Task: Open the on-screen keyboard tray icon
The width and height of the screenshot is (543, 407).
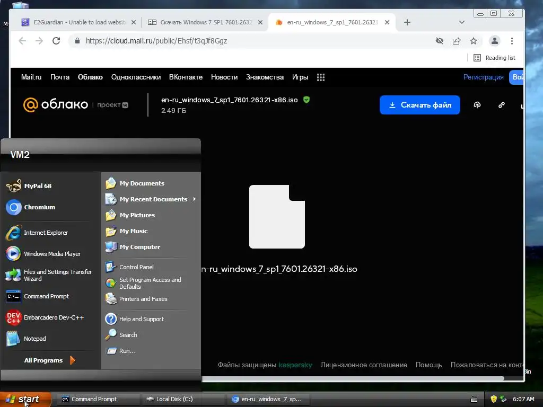Action: pos(474,400)
